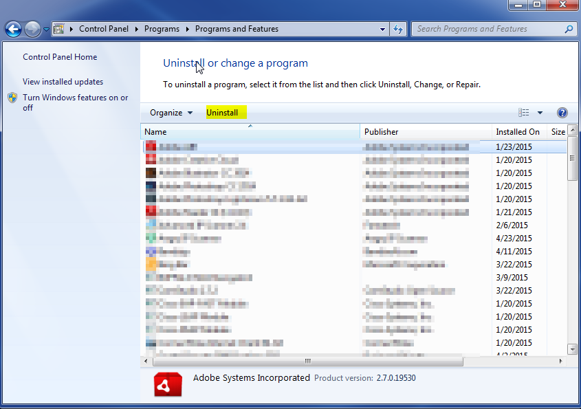This screenshot has width=581, height=409.
Task: Click the Windows features shield icon
Action: [x=12, y=98]
